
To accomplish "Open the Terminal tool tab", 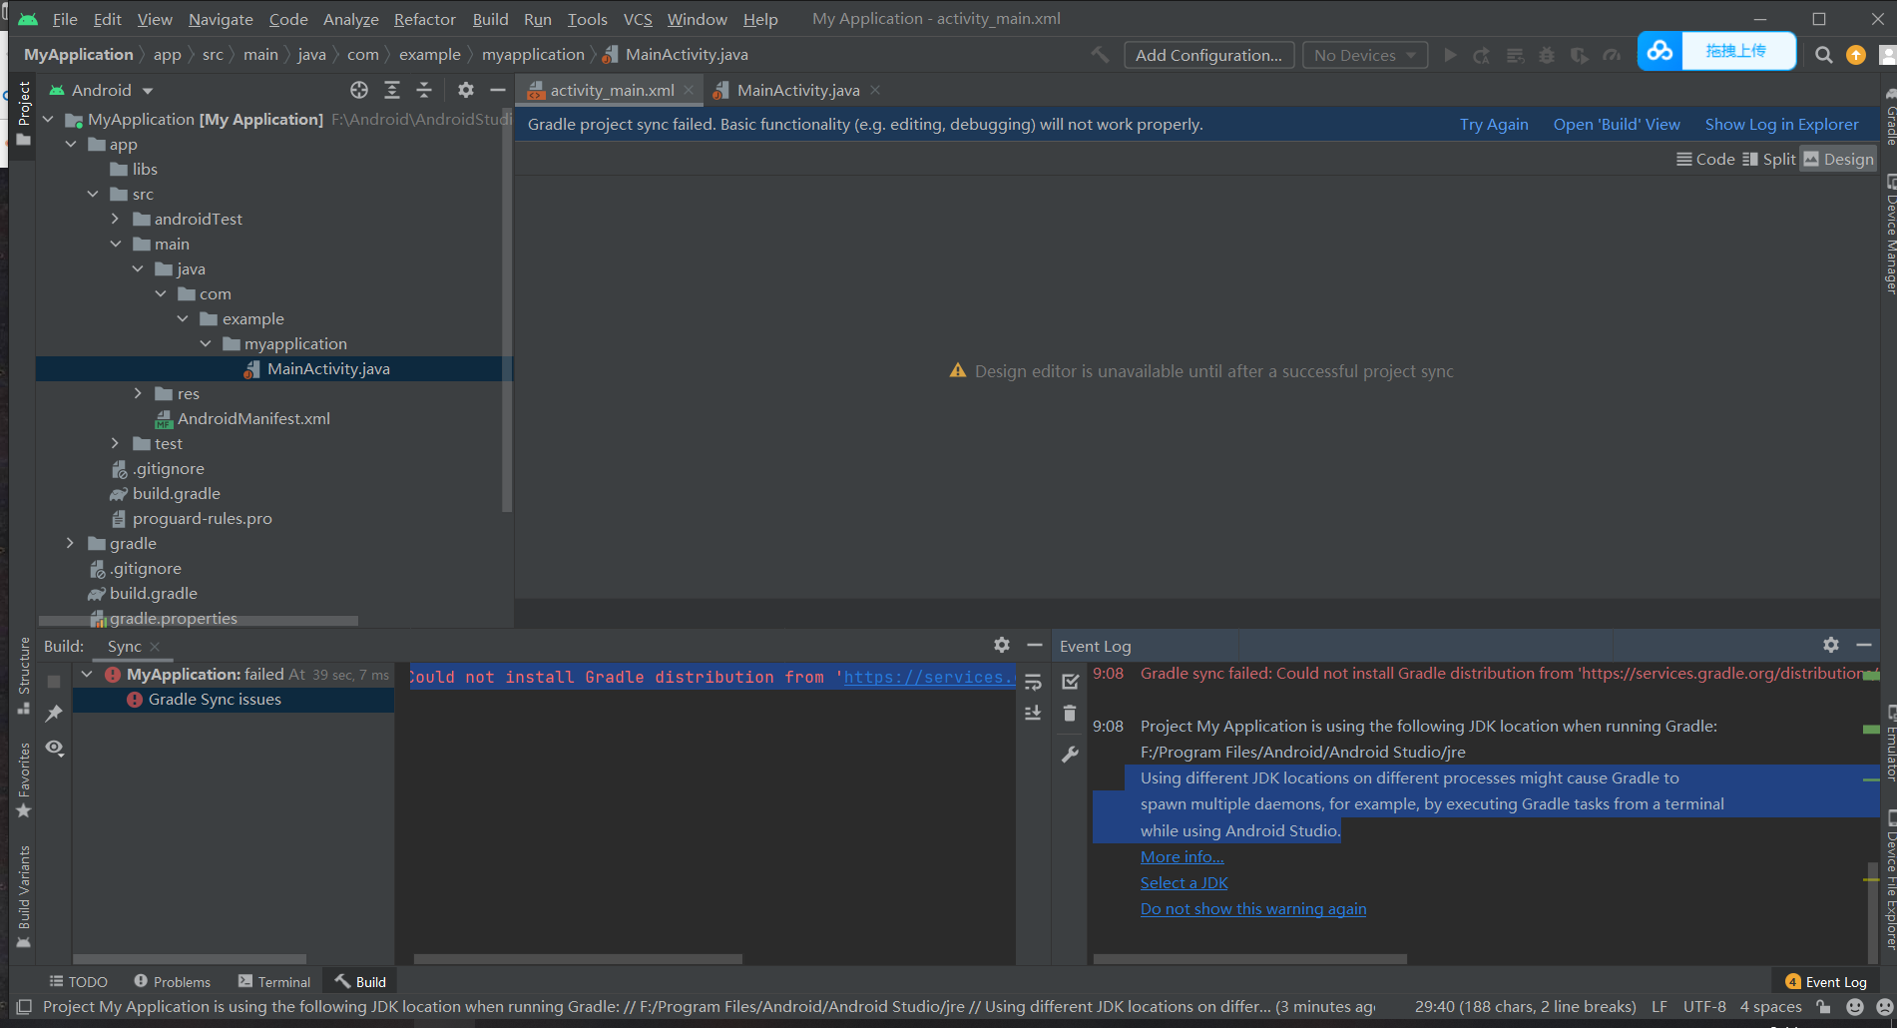I will tap(274, 982).
